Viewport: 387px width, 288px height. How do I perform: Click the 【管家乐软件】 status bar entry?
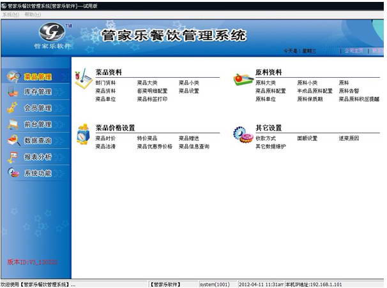pos(165,285)
